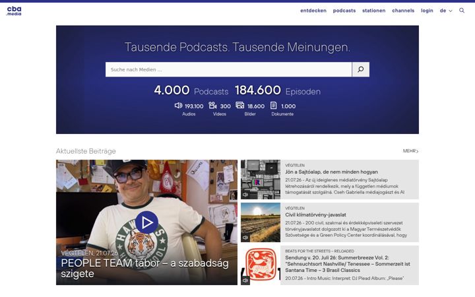Open the de language dropdown
This screenshot has width=475, height=297.
(446, 11)
